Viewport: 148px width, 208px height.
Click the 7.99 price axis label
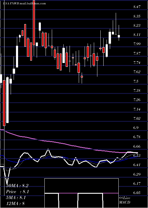tap(137, 44)
